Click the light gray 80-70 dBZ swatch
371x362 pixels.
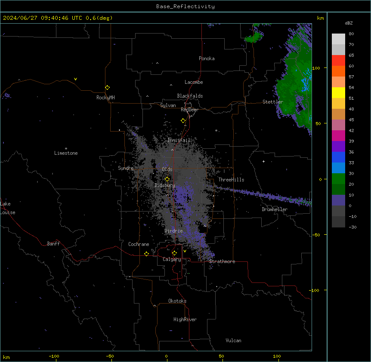coord(338,39)
